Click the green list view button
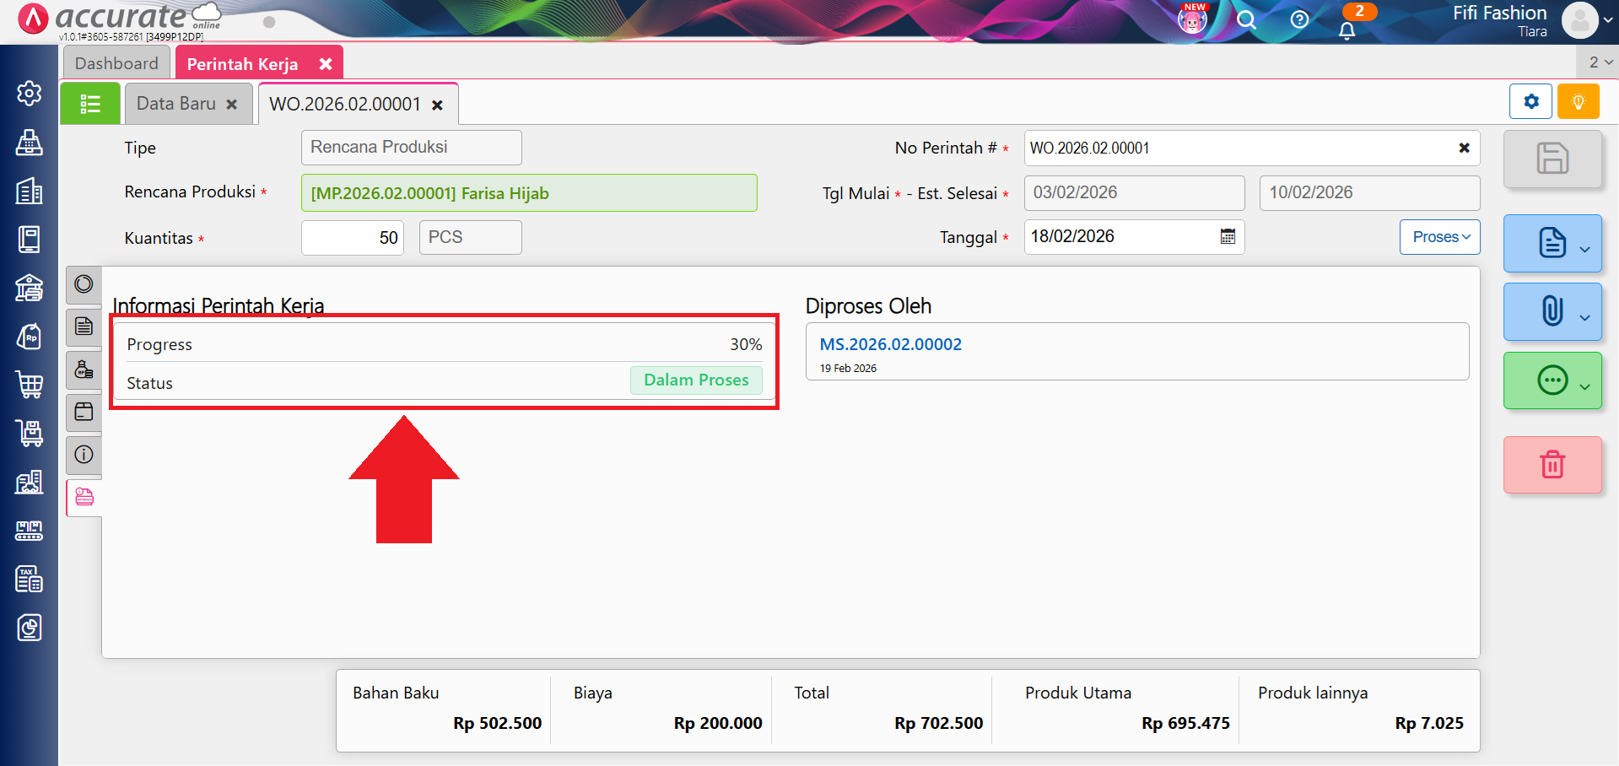This screenshot has width=1619, height=766. (90, 104)
